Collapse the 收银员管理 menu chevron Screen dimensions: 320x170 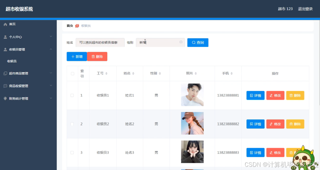coord(51,49)
